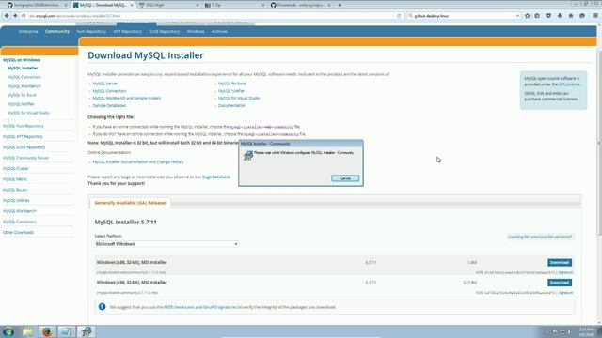Open the SUSE Repository nav item
The height and width of the screenshot is (338, 602).
point(165,31)
